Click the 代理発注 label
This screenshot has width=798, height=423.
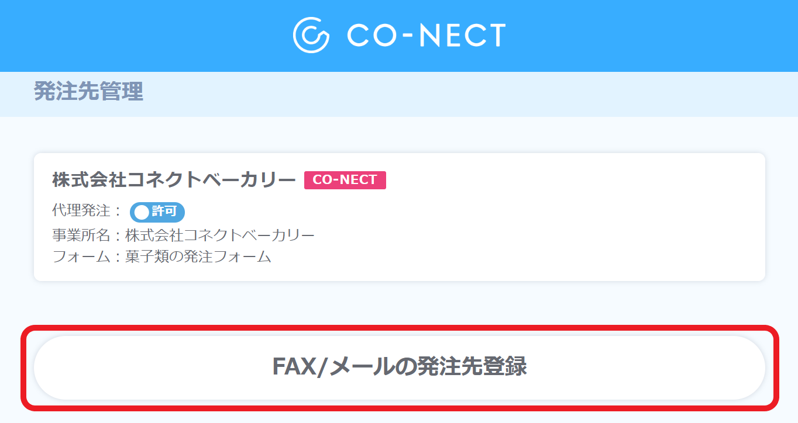[x=81, y=211]
